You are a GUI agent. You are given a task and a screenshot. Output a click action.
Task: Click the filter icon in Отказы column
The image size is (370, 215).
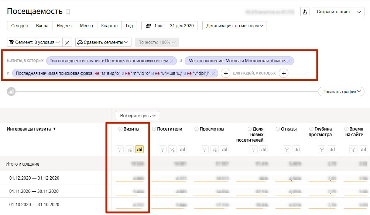(287, 149)
